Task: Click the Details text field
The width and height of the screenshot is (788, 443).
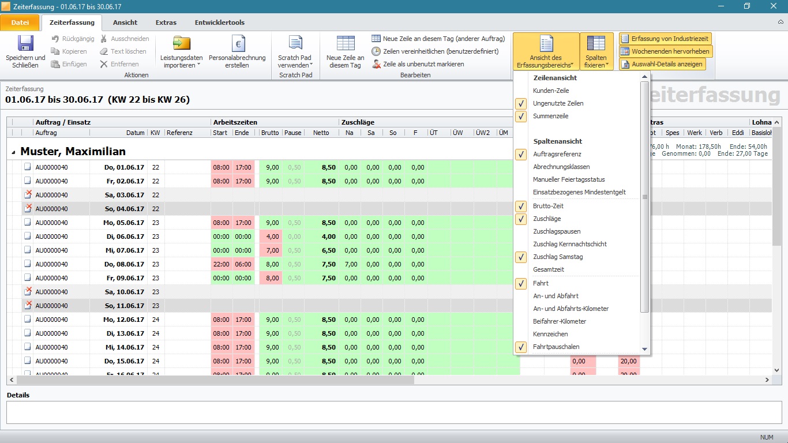Action: pyautogui.click(x=393, y=412)
